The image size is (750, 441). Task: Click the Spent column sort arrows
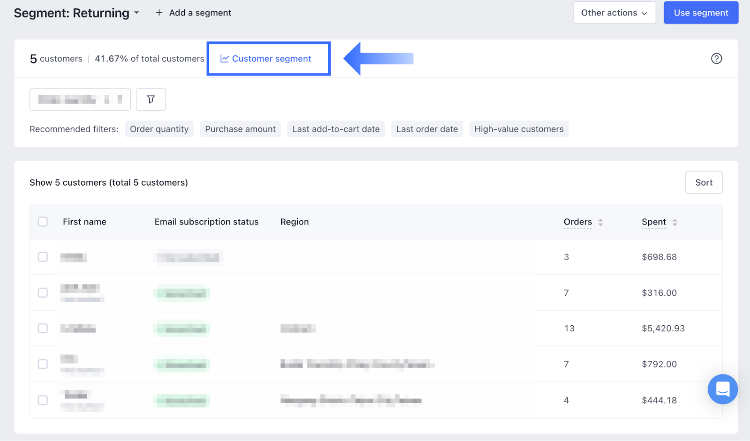point(675,222)
